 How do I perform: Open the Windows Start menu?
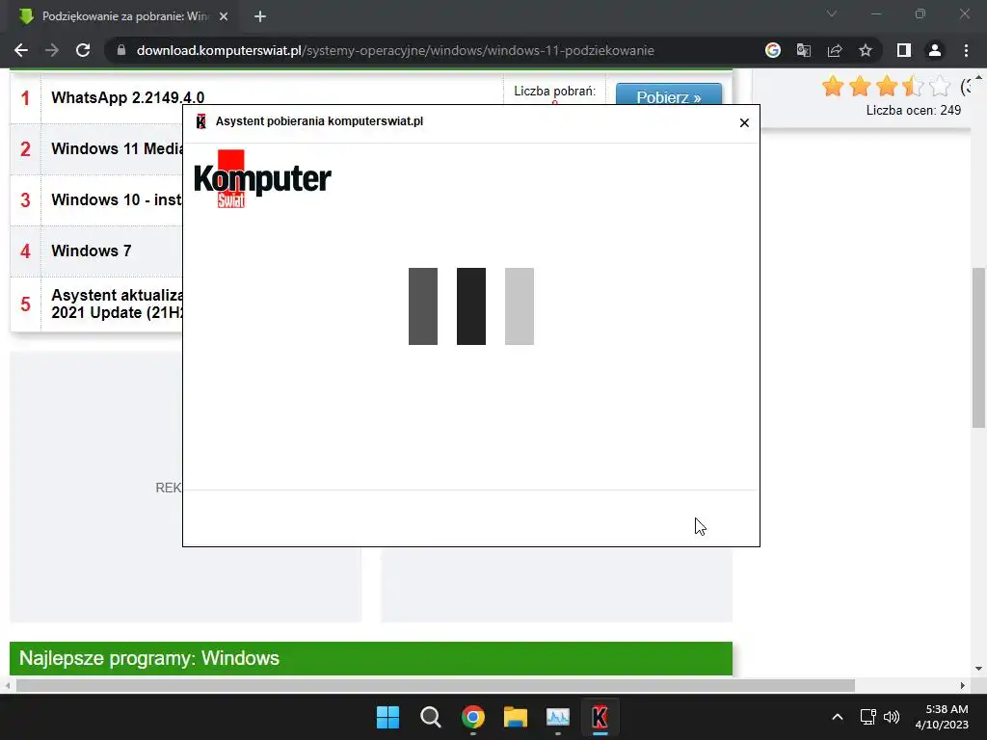tap(387, 717)
